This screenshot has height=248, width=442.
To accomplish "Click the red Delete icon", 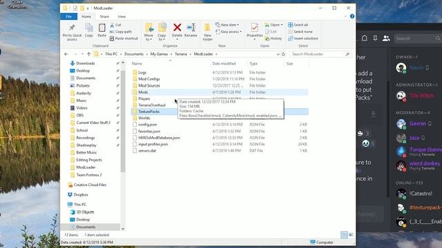I will coord(177,28).
